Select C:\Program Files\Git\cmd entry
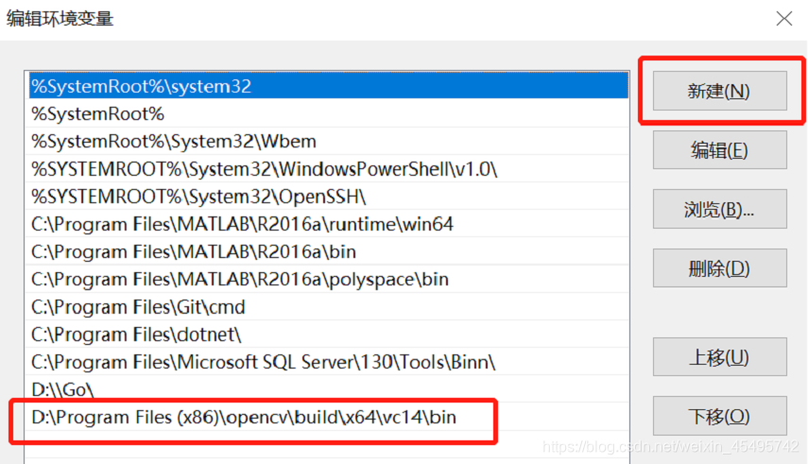 coord(328,307)
